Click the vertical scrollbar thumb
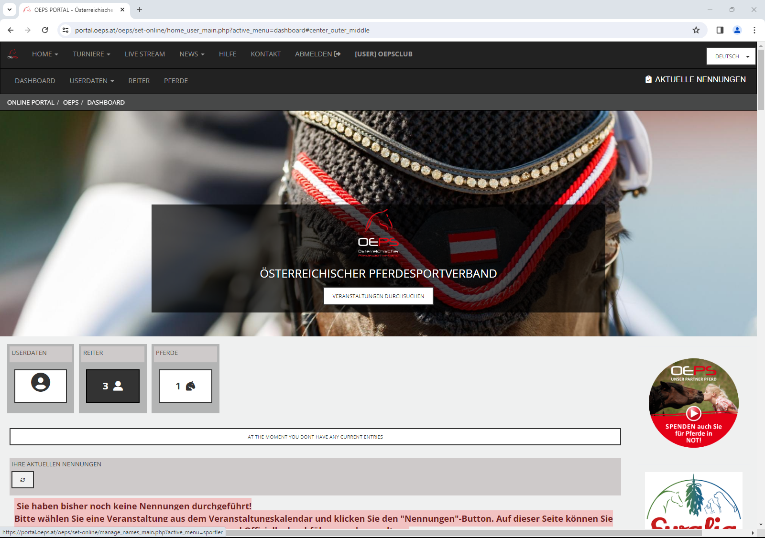 click(x=761, y=79)
